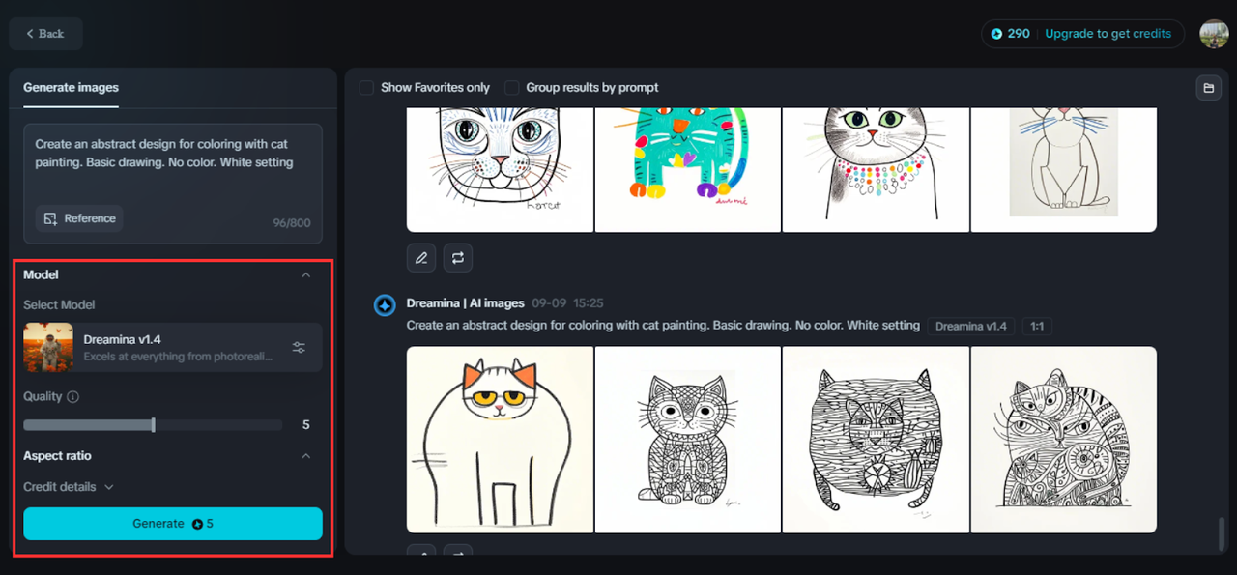Screen dimensions: 1237x575
Task: Expand the Aspect ratio section
Action: tap(306, 456)
